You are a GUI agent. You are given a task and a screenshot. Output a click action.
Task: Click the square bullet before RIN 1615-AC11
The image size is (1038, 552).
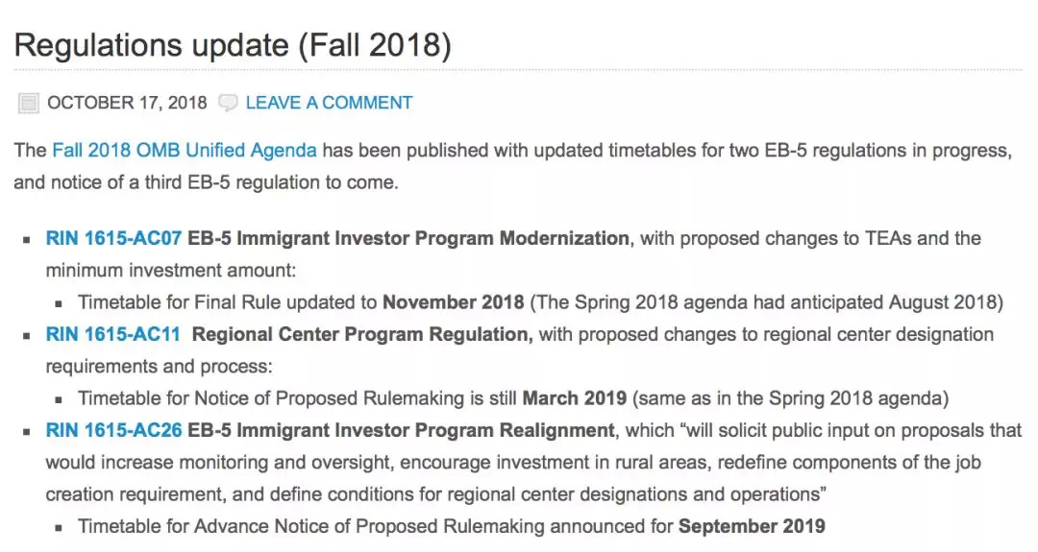[26, 335]
